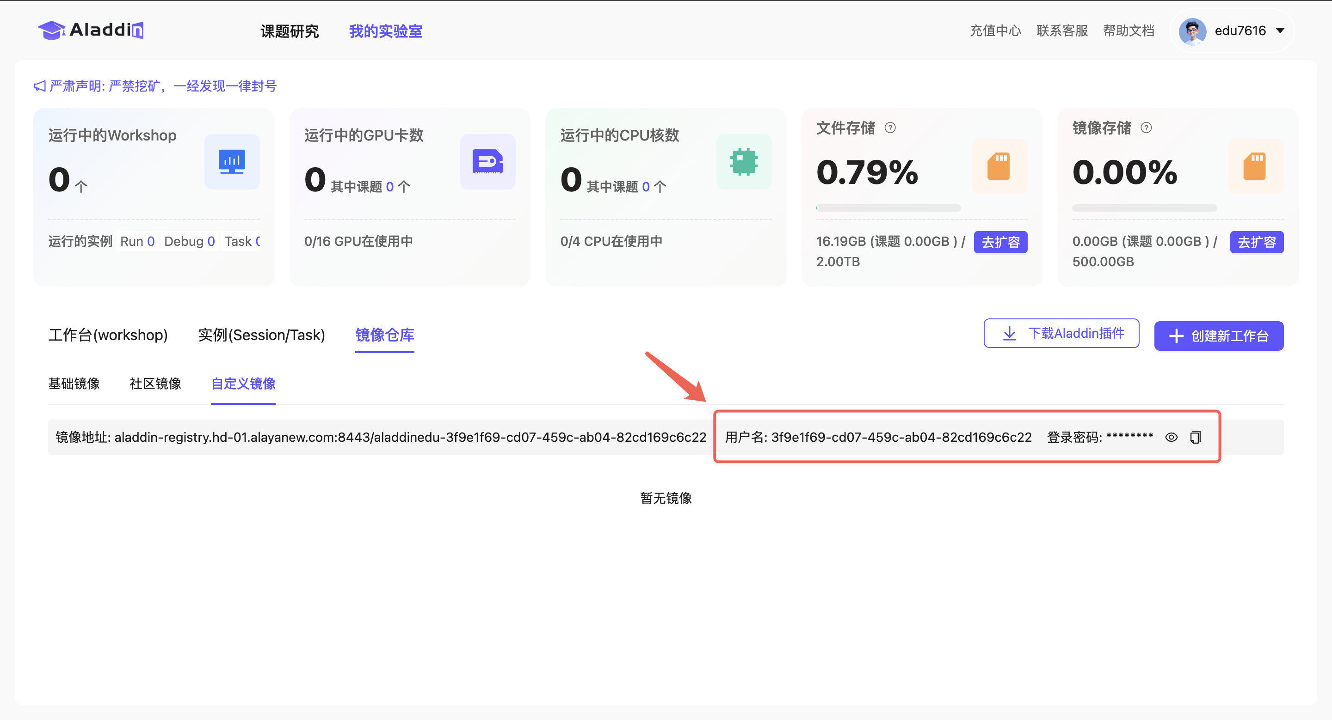This screenshot has width=1332, height=720.
Task: Click 下载Aladdin插件 button
Action: click(1061, 333)
